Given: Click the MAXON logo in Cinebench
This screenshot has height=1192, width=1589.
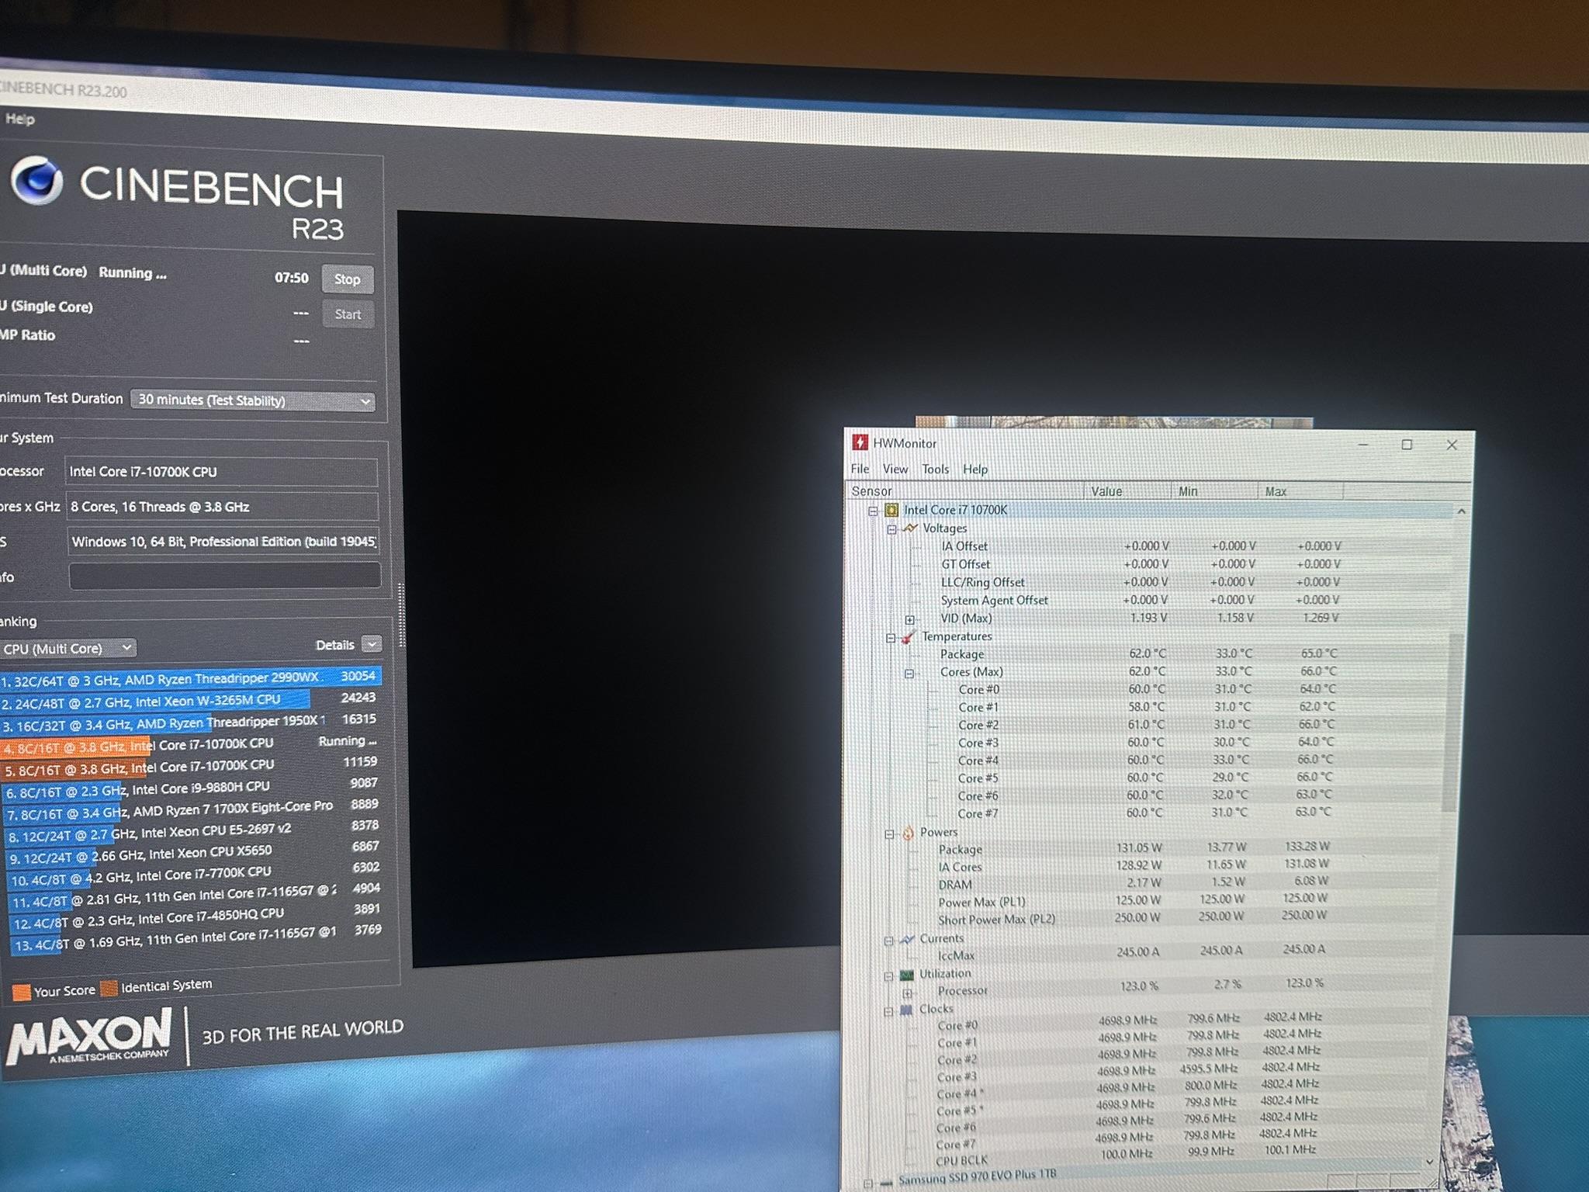Looking at the screenshot, I should (89, 1036).
